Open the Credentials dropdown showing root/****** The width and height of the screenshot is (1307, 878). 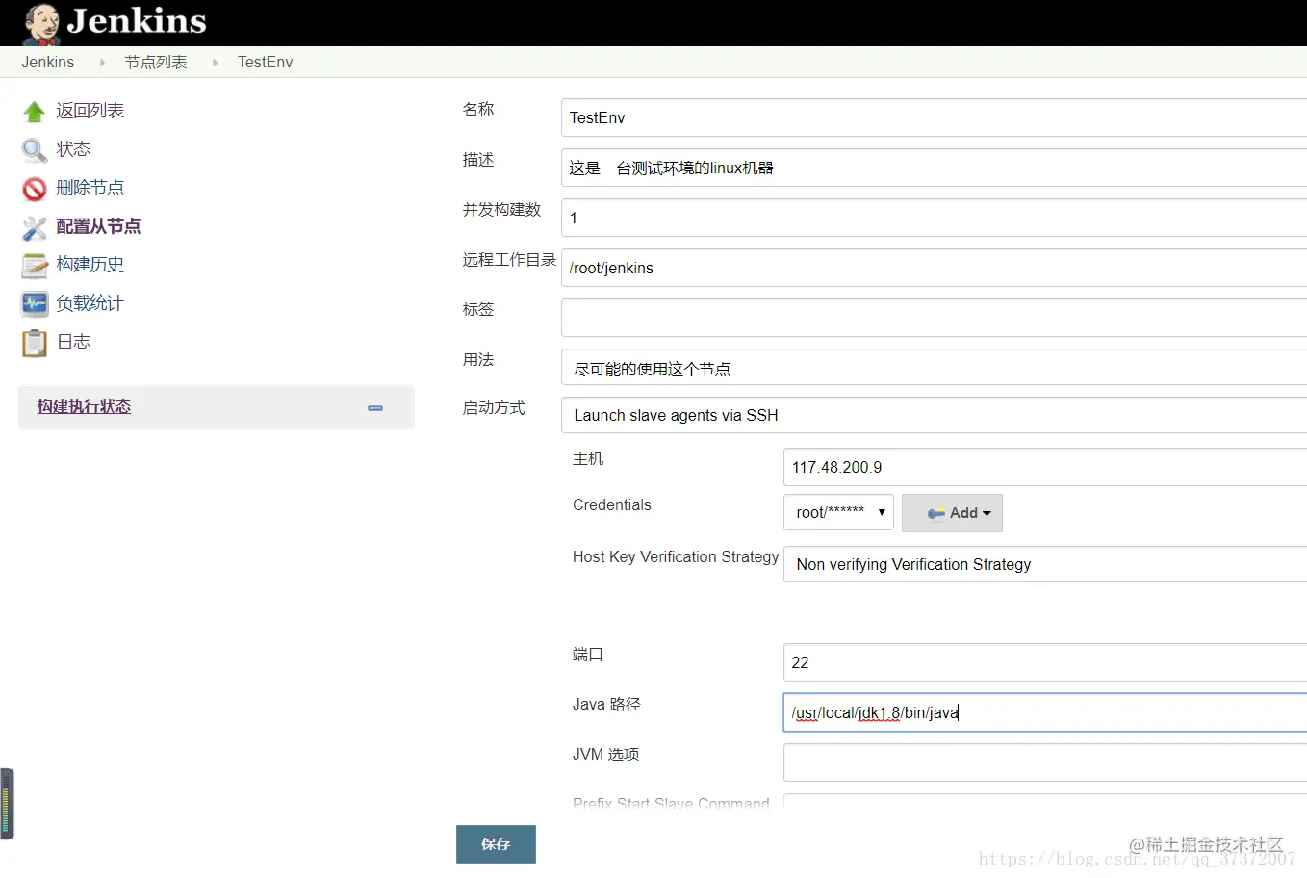coord(838,512)
